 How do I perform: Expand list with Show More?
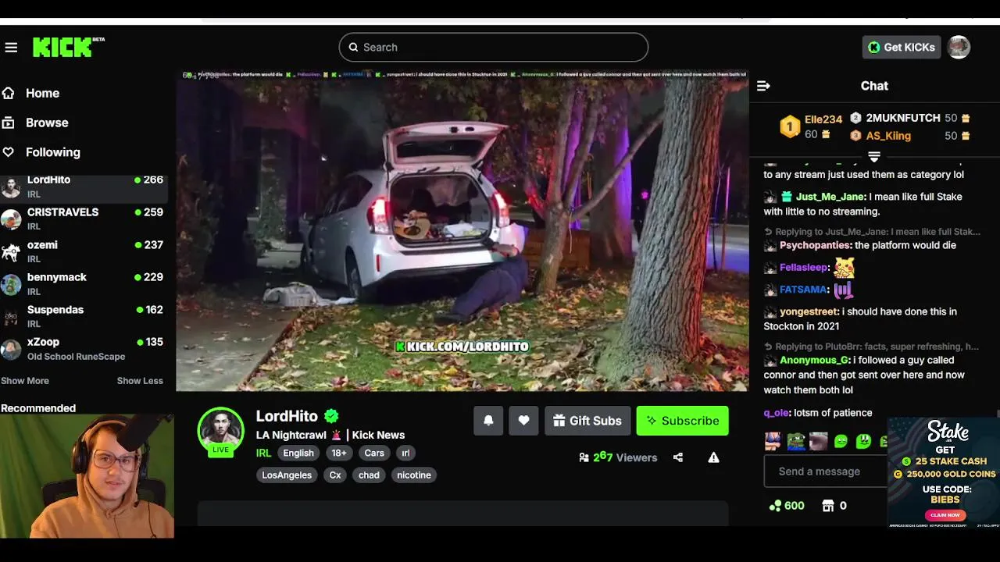point(25,381)
